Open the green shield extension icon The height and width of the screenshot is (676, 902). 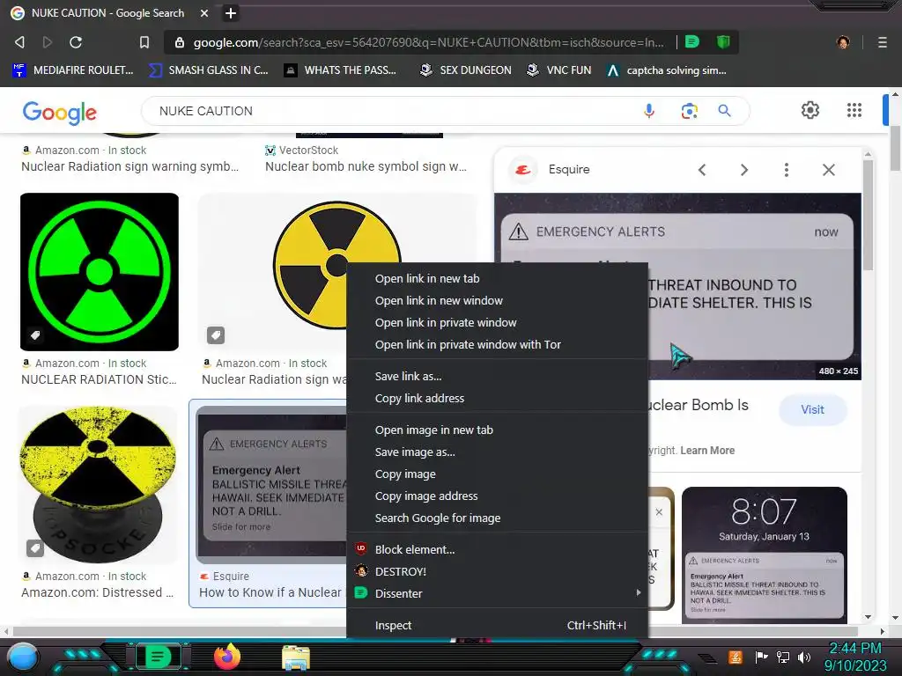click(x=723, y=41)
